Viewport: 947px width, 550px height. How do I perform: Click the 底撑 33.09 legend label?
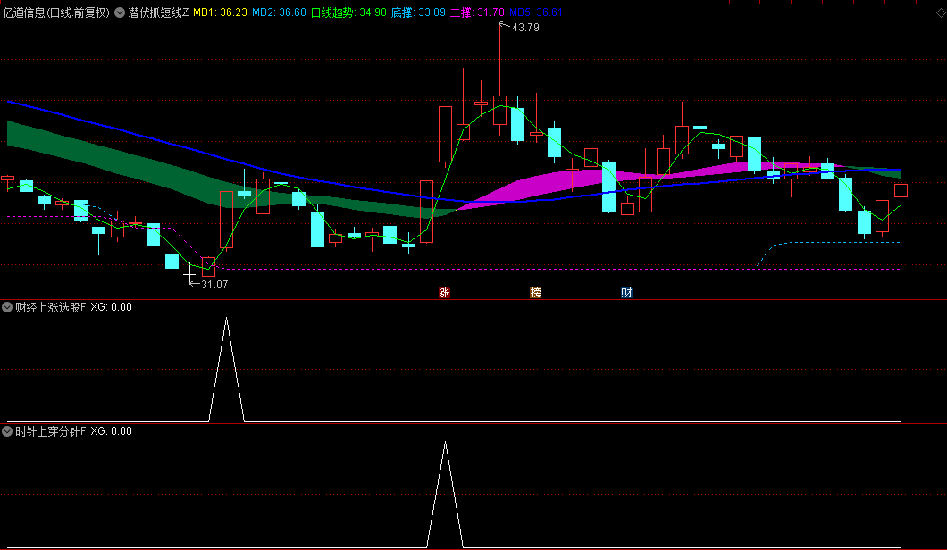pos(418,12)
